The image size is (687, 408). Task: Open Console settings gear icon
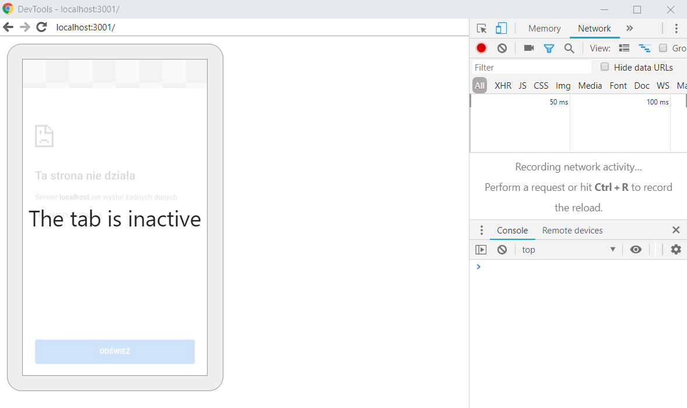point(675,250)
